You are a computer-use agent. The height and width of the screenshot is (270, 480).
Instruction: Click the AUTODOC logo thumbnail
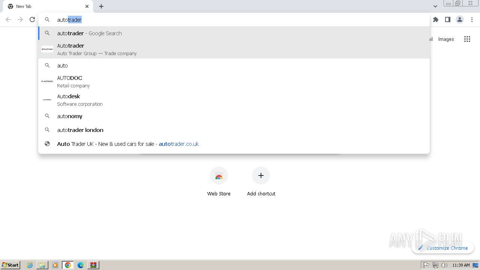[x=47, y=81]
